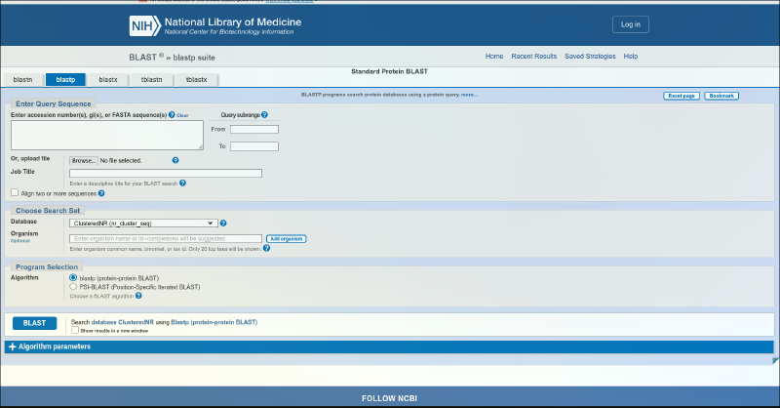Open Recent Results link

pyautogui.click(x=533, y=57)
